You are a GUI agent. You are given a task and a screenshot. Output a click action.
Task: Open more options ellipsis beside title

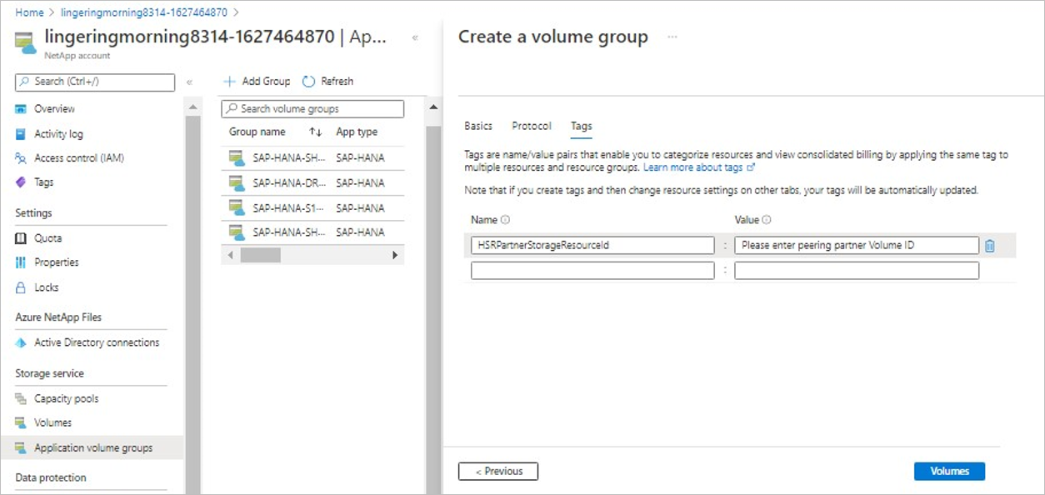(672, 37)
